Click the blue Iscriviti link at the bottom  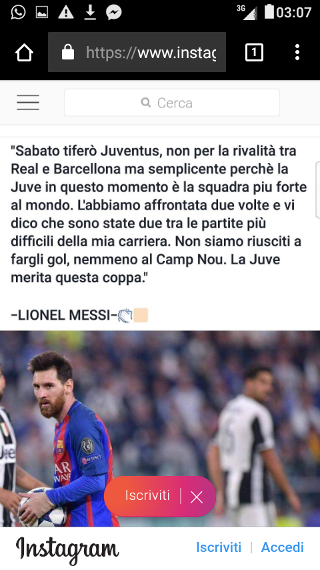point(219,547)
